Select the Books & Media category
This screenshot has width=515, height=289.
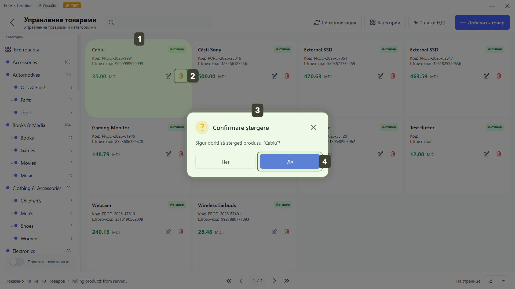[29, 125]
